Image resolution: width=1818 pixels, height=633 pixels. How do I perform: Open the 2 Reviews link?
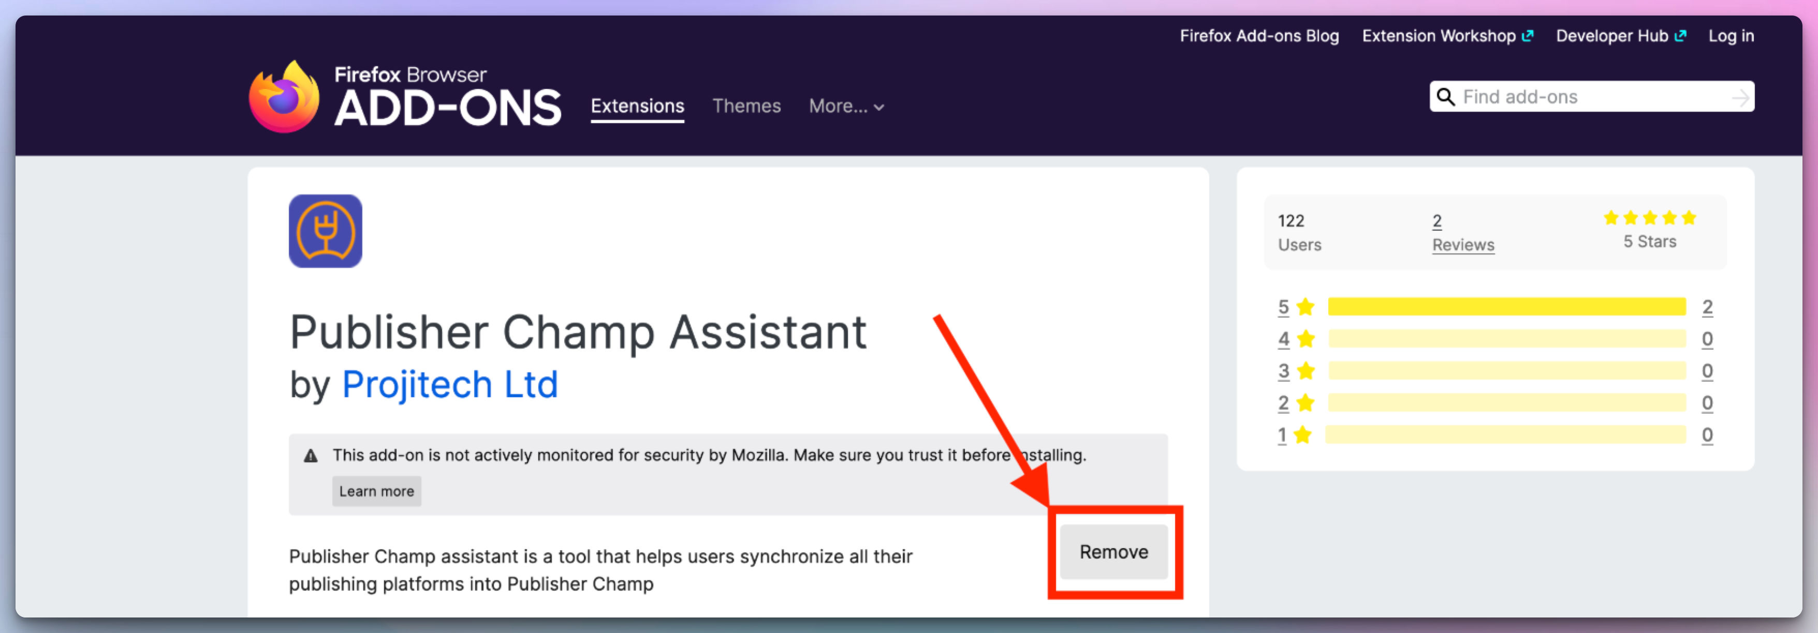[x=1463, y=233]
